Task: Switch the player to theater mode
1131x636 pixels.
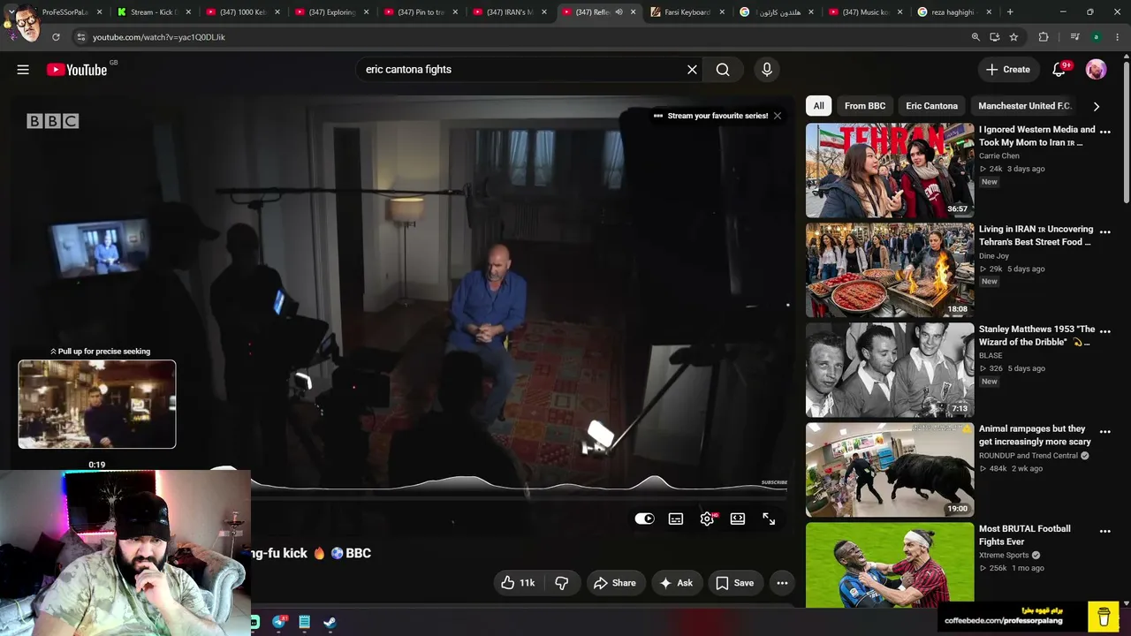Action: pos(738,519)
